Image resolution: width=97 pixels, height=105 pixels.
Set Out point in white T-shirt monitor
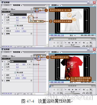pos(58,43)
